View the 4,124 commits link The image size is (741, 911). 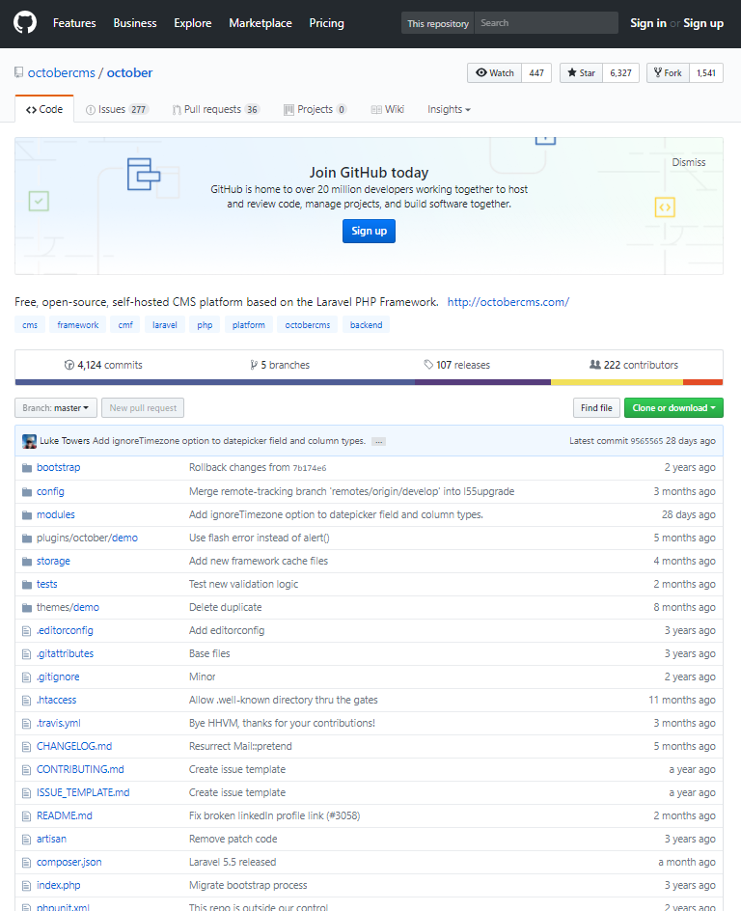pyautogui.click(x=103, y=365)
